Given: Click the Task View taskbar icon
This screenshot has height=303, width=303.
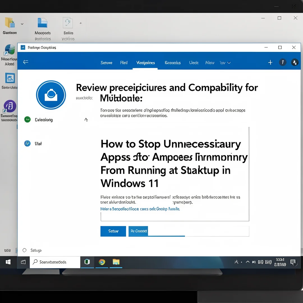Looking at the screenshot, I should pyautogui.click(x=23, y=262).
